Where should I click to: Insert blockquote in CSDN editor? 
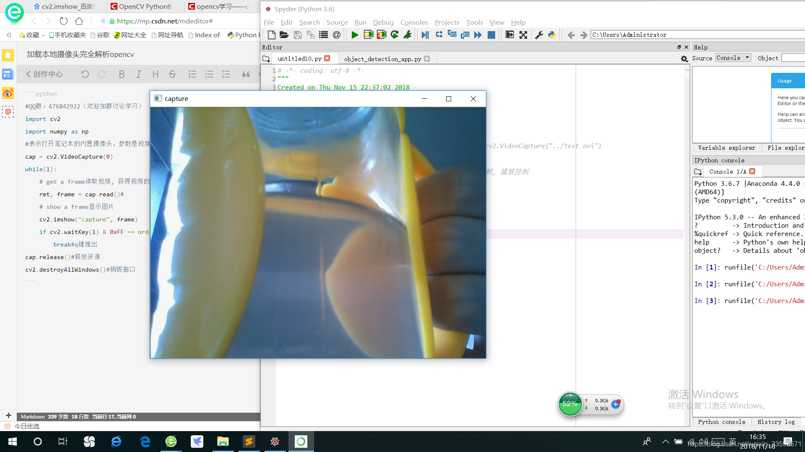coord(246,74)
